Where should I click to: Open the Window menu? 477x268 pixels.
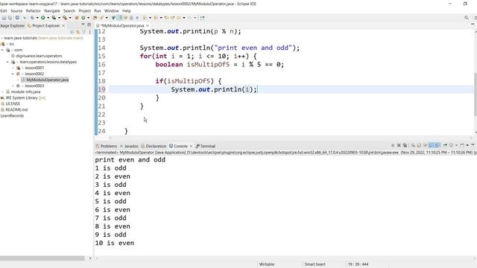(x=111, y=10)
